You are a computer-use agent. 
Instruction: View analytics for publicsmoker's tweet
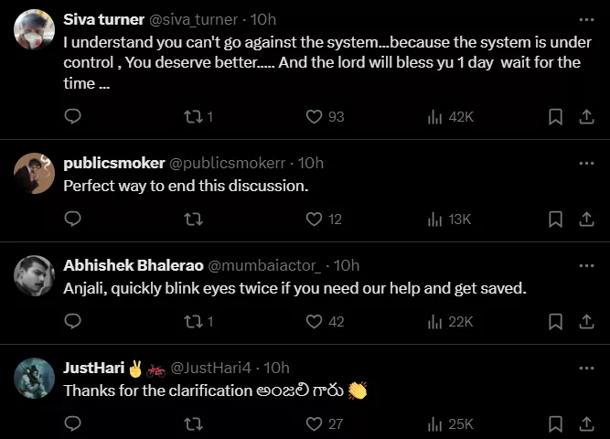pyautogui.click(x=448, y=219)
